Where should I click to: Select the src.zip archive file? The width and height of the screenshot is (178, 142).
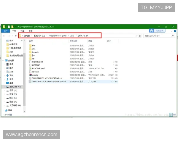tap(35, 75)
